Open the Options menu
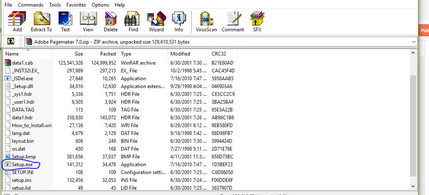Viewport: 429px width, 195px height. point(100,5)
